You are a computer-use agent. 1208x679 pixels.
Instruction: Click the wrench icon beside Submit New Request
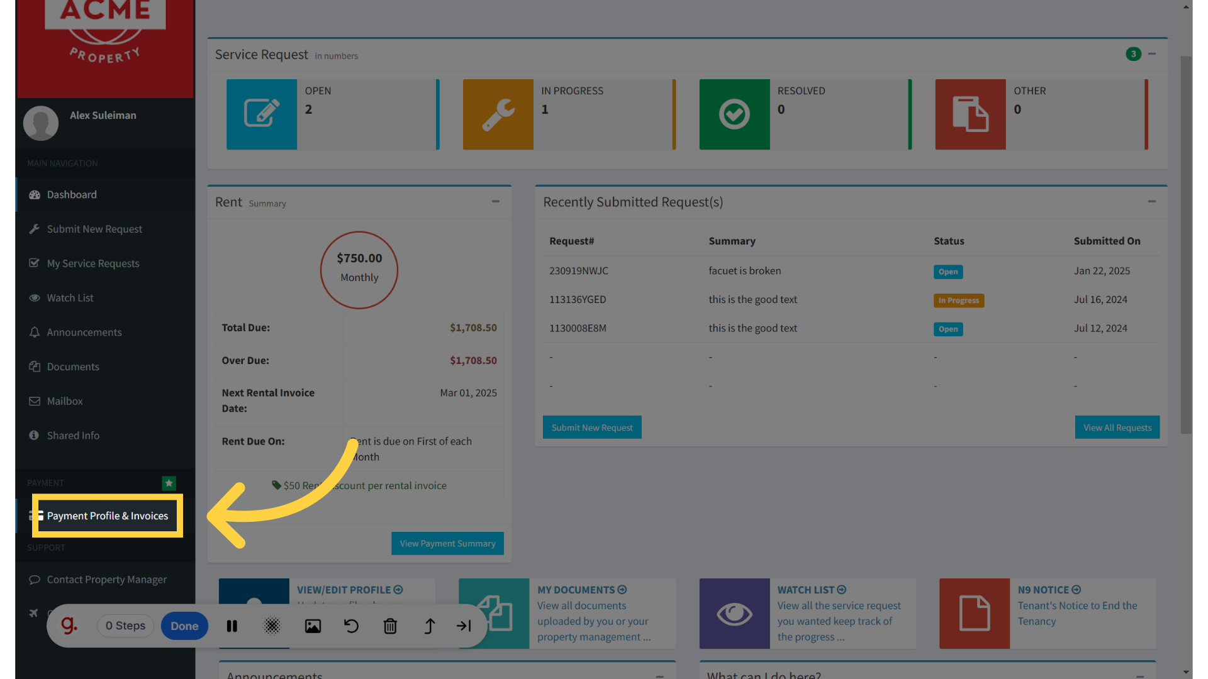35,229
